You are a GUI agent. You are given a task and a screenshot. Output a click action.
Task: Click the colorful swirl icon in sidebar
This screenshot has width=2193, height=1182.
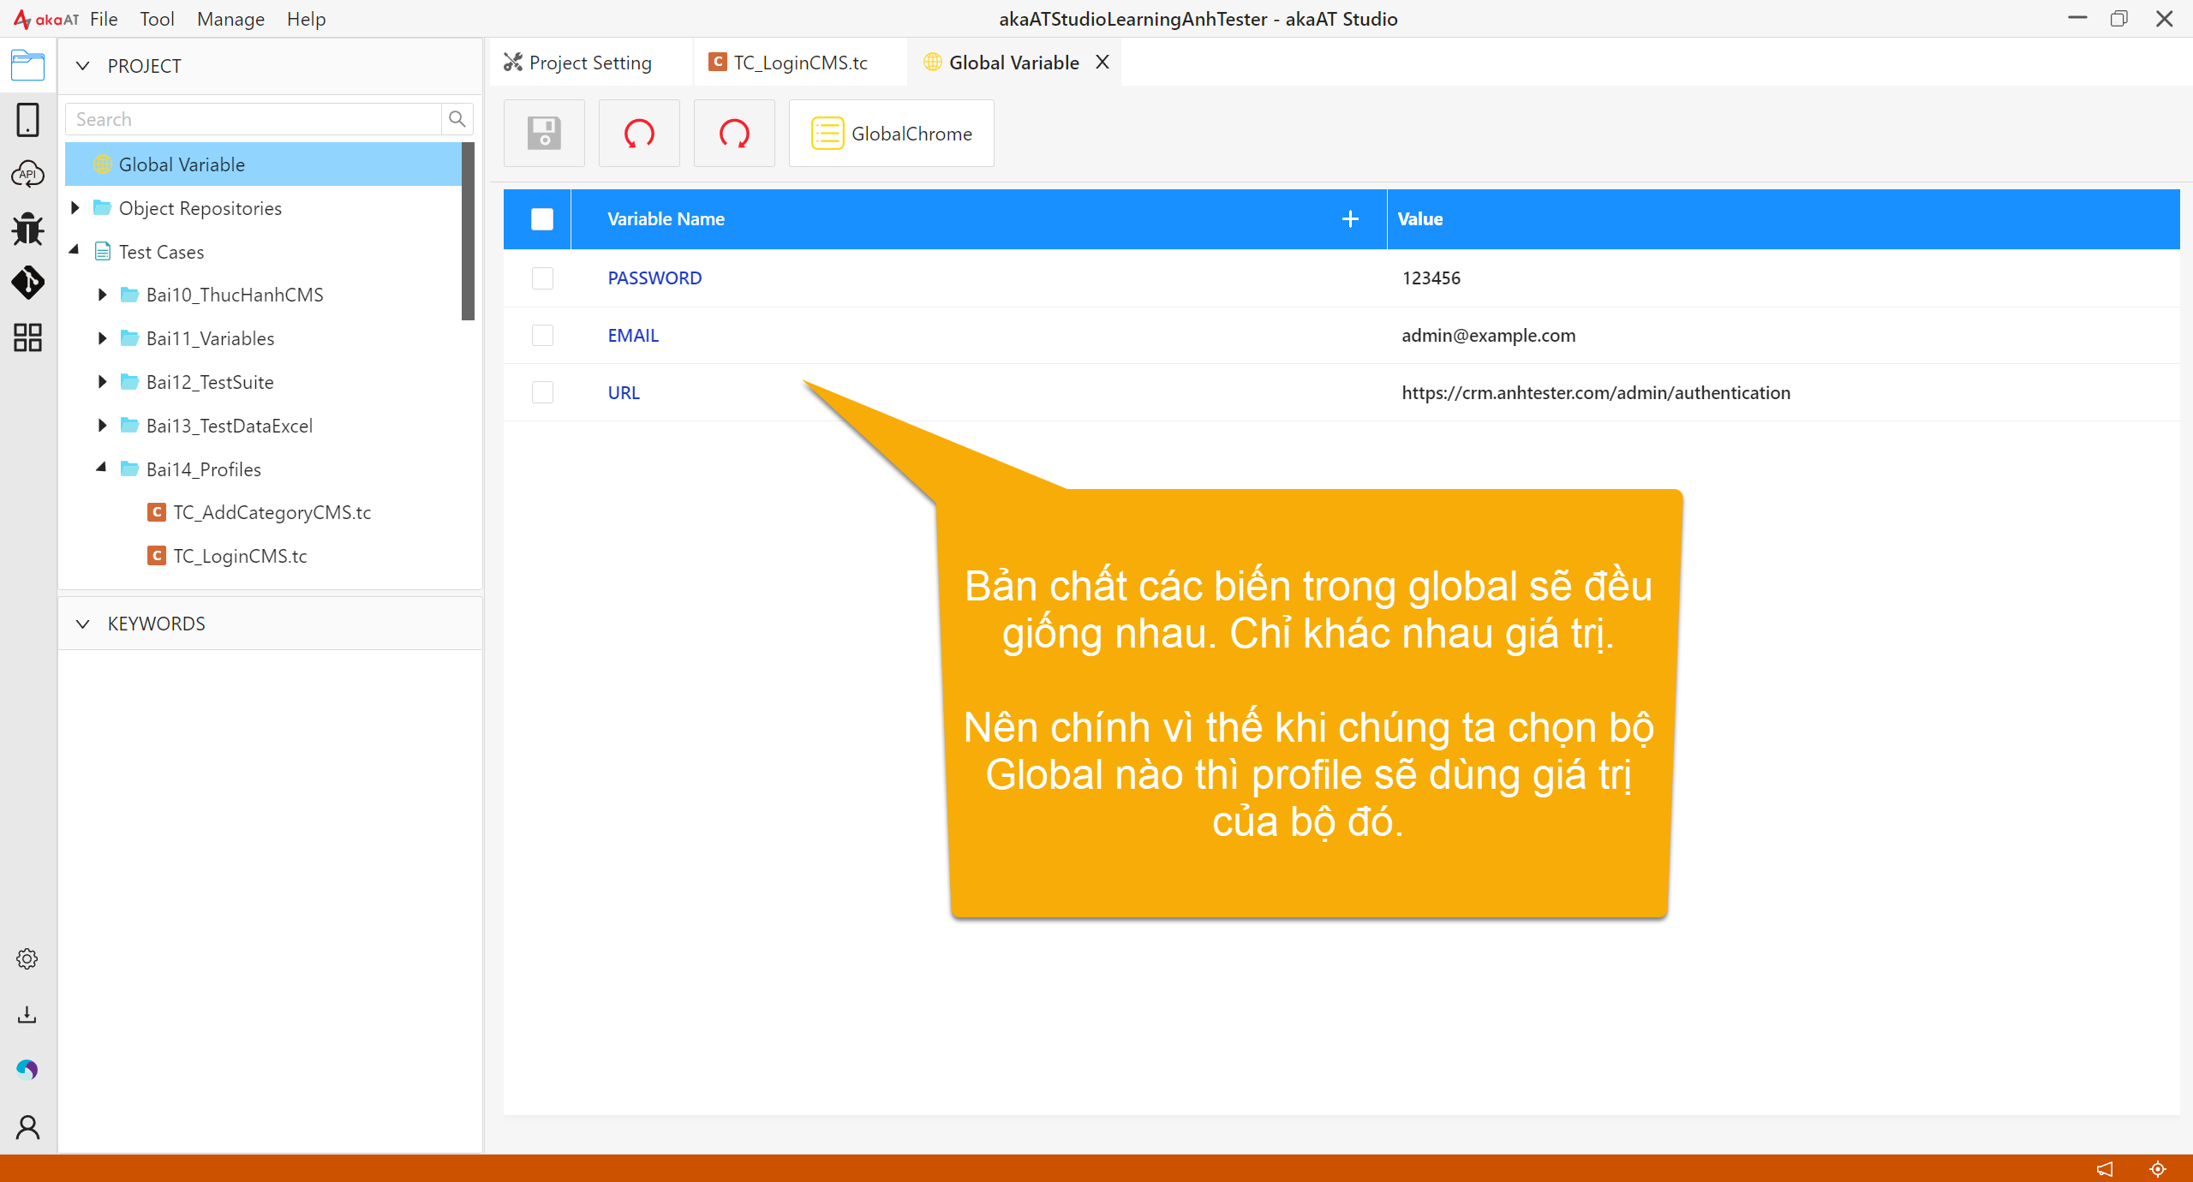click(27, 1070)
